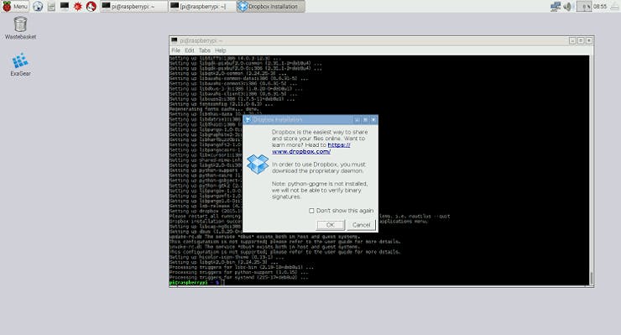
Task: Open the Raspberry Pi Menu button
Action: coord(15,7)
